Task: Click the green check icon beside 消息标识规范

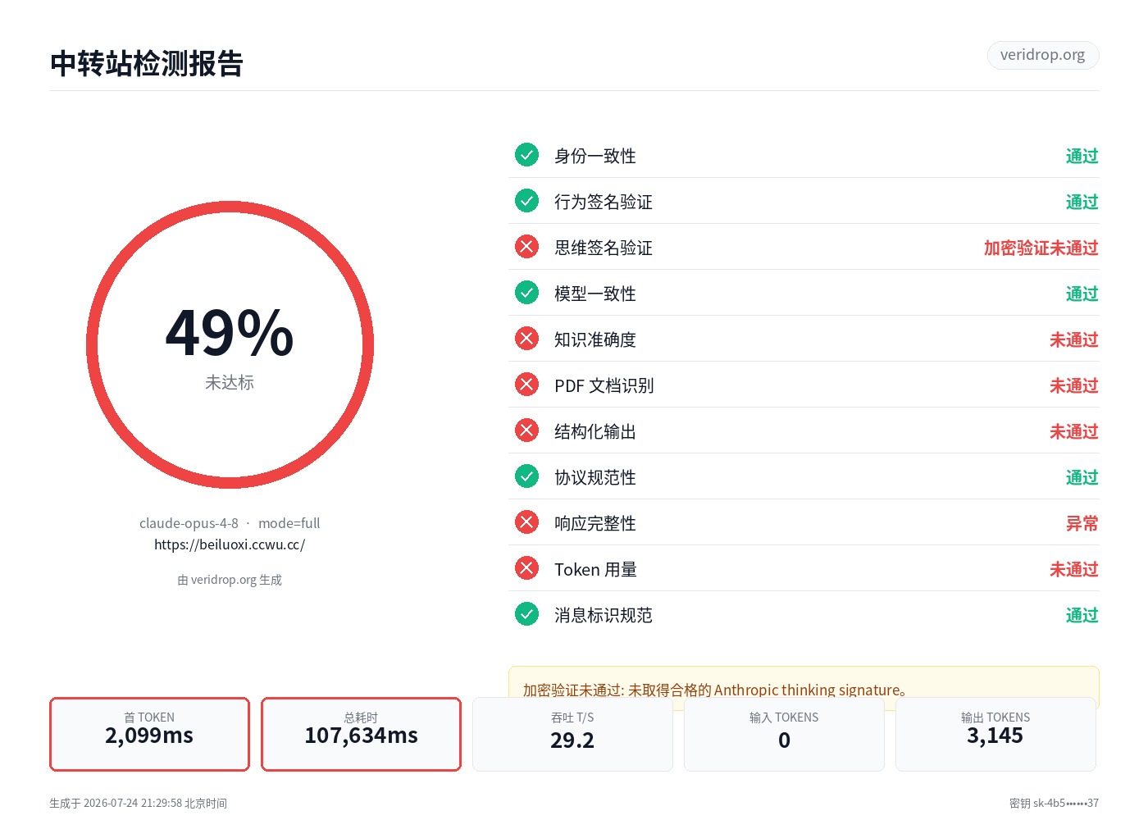Action: point(526,614)
